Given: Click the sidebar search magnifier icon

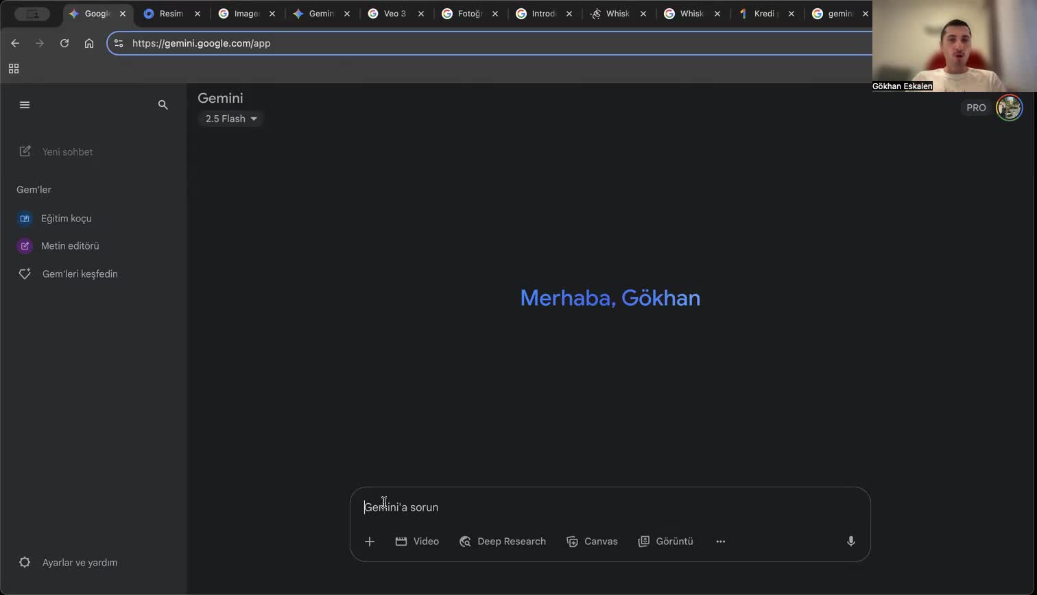Looking at the screenshot, I should coord(163,105).
